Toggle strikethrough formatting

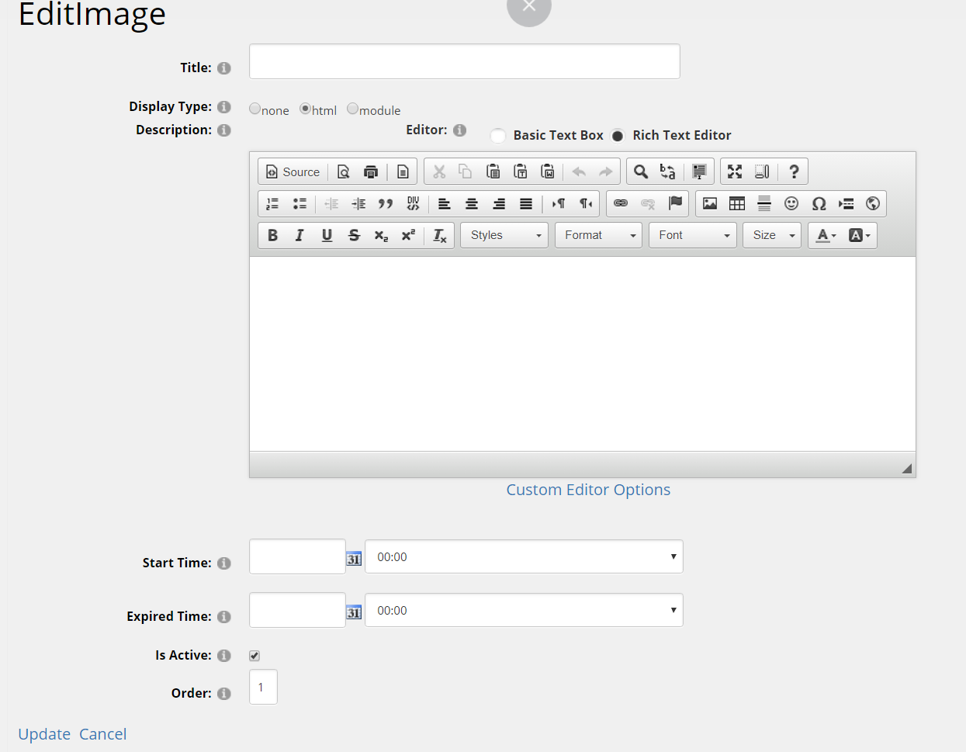[x=354, y=235]
